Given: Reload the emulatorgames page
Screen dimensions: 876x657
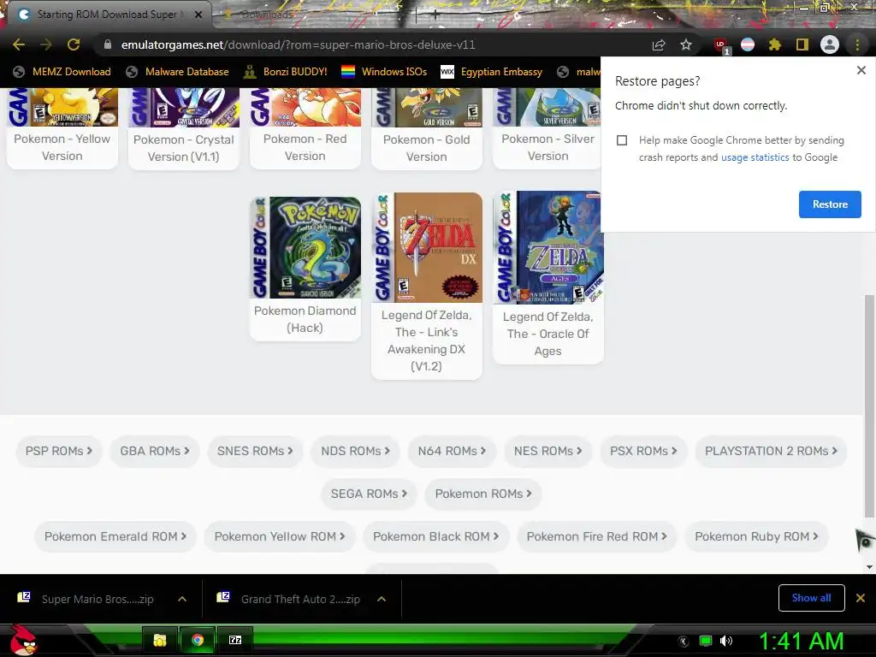Looking at the screenshot, I should [74, 44].
